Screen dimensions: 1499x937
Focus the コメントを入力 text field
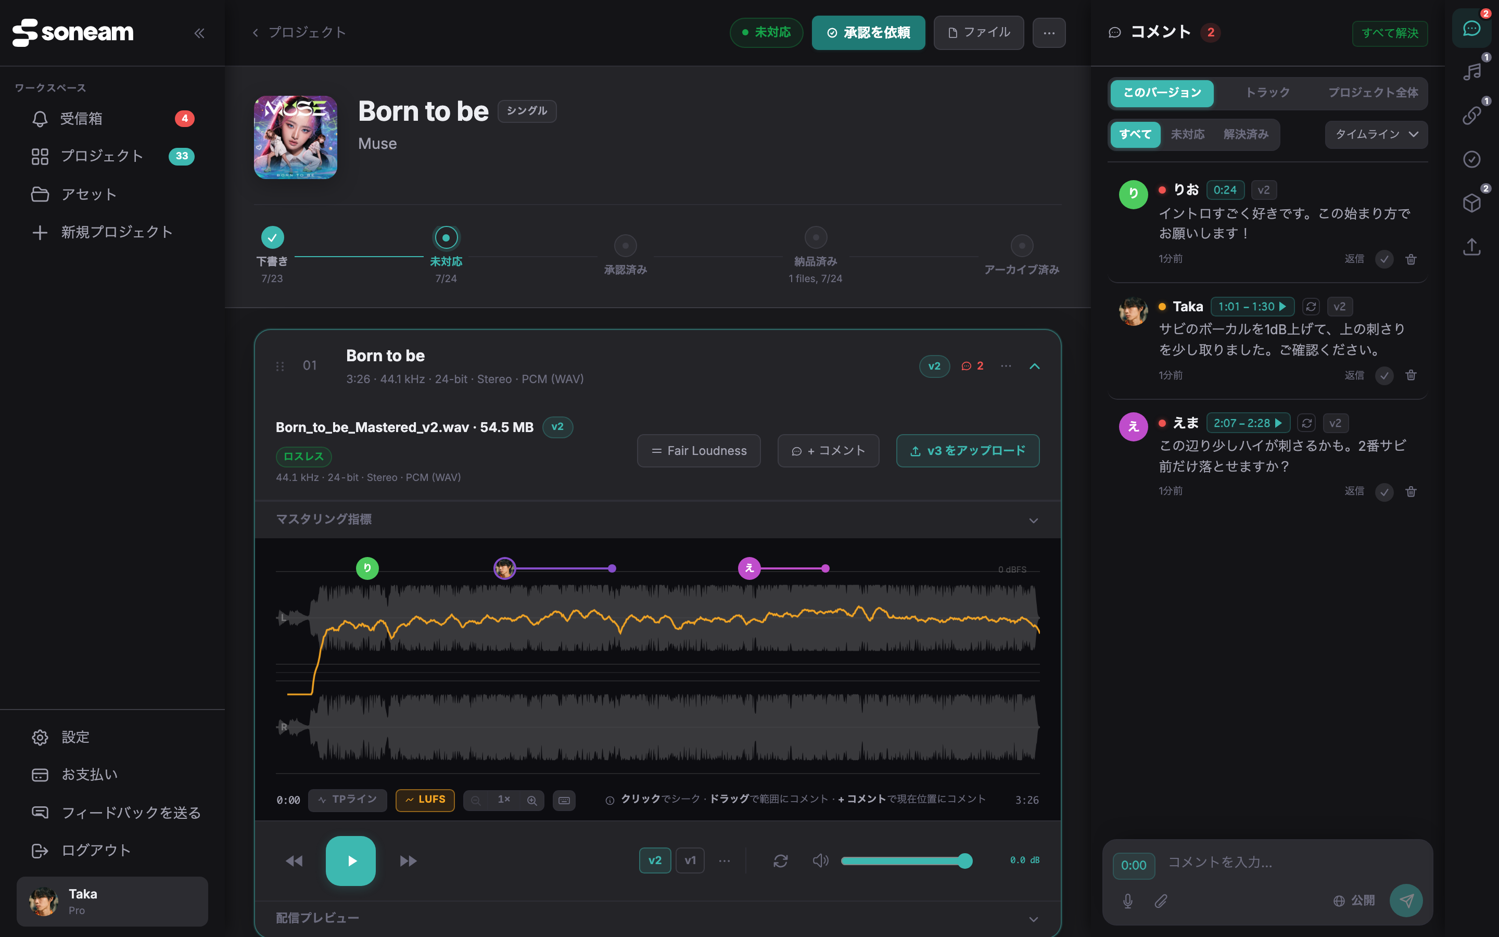click(x=1294, y=862)
